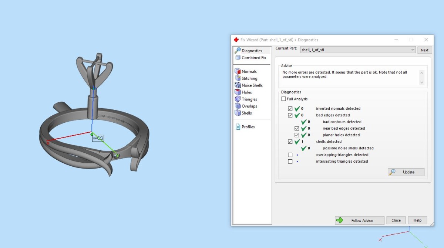Open the Shells fix section
The image size is (444, 248).
click(238, 113)
